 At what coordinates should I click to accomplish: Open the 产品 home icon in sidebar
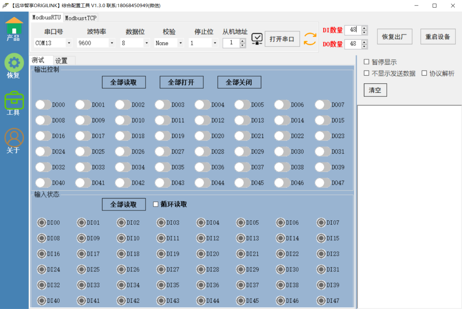14,26
